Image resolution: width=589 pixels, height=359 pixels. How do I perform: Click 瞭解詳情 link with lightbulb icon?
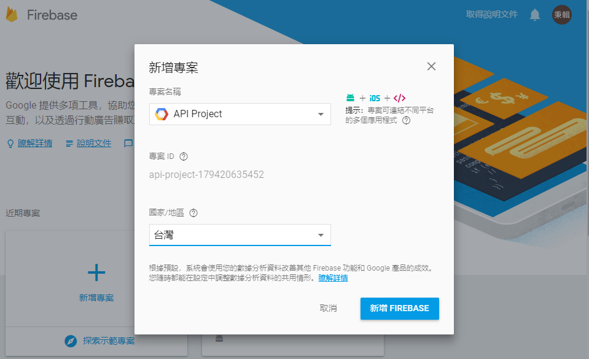[34, 143]
